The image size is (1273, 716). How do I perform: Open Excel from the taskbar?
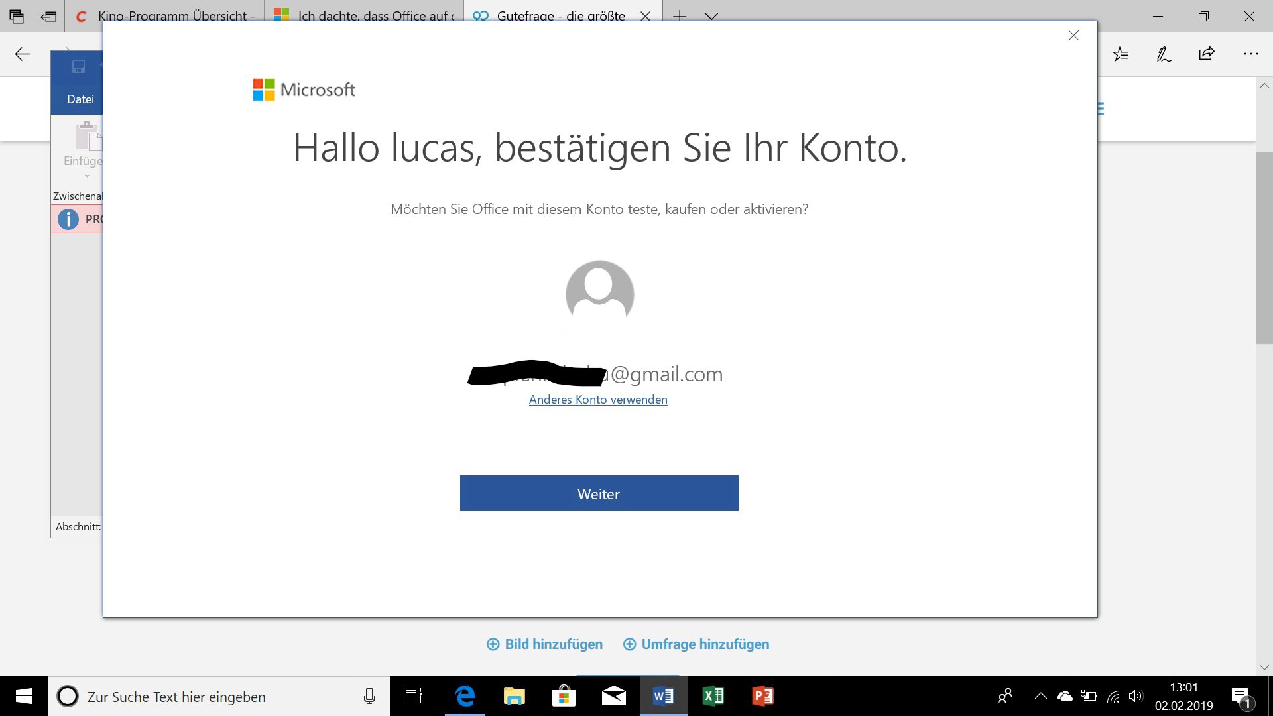[713, 696]
